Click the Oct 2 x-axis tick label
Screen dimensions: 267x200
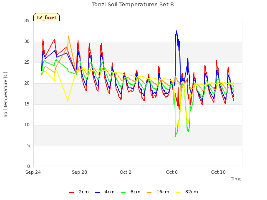pos(126,172)
